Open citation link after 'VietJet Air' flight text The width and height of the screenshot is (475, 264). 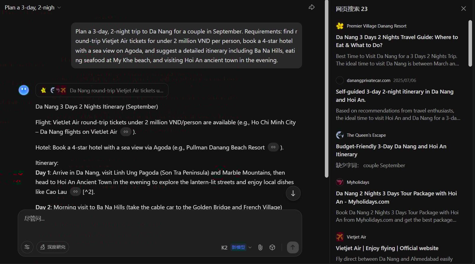pyautogui.click(x=126, y=132)
